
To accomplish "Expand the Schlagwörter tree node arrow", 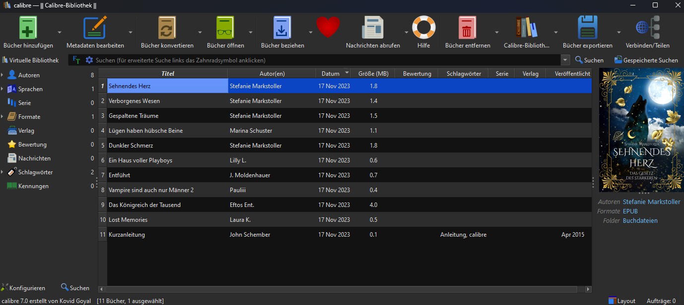I will (x=2, y=172).
